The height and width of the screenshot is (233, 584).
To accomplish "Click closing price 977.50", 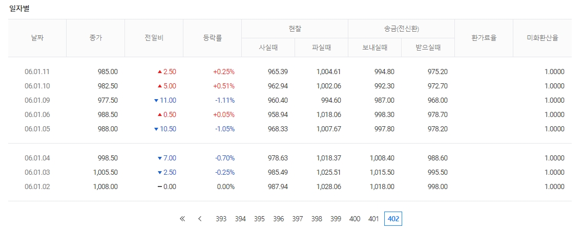I will point(108,100).
